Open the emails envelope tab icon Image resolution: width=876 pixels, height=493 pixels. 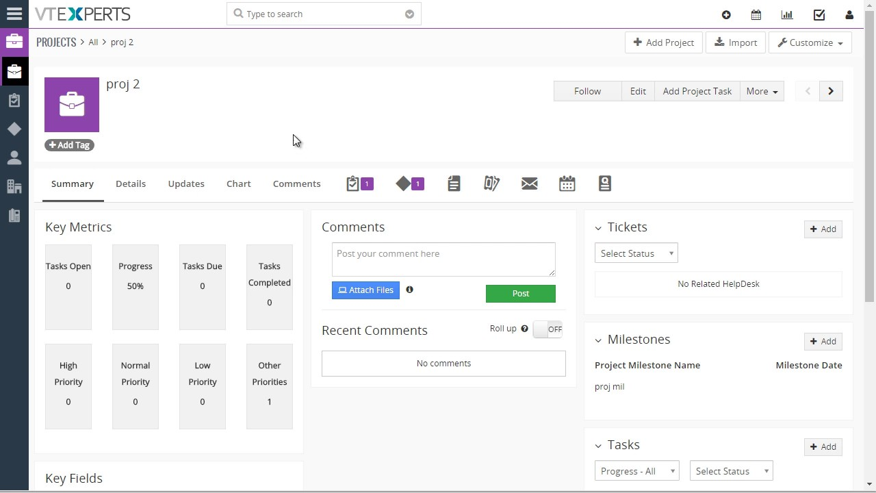click(x=529, y=184)
